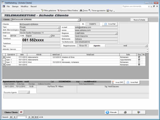The height and width of the screenshot is (120, 160).
Task: Click the Tel.Referente field
Action: tap(96, 42)
